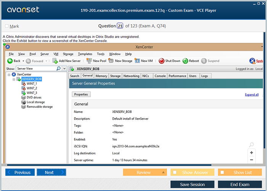
Task: Click the Add New Server toolbar icon
Action: click(55, 61)
